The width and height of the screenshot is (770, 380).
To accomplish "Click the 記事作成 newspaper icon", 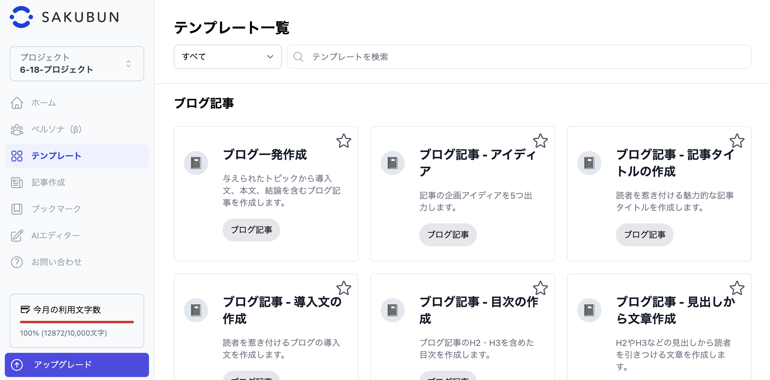I will click(x=17, y=183).
